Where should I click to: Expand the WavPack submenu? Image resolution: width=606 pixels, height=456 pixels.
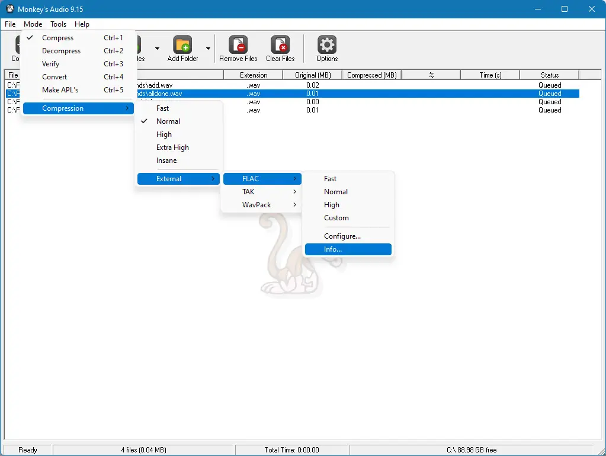pyautogui.click(x=262, y=205)
